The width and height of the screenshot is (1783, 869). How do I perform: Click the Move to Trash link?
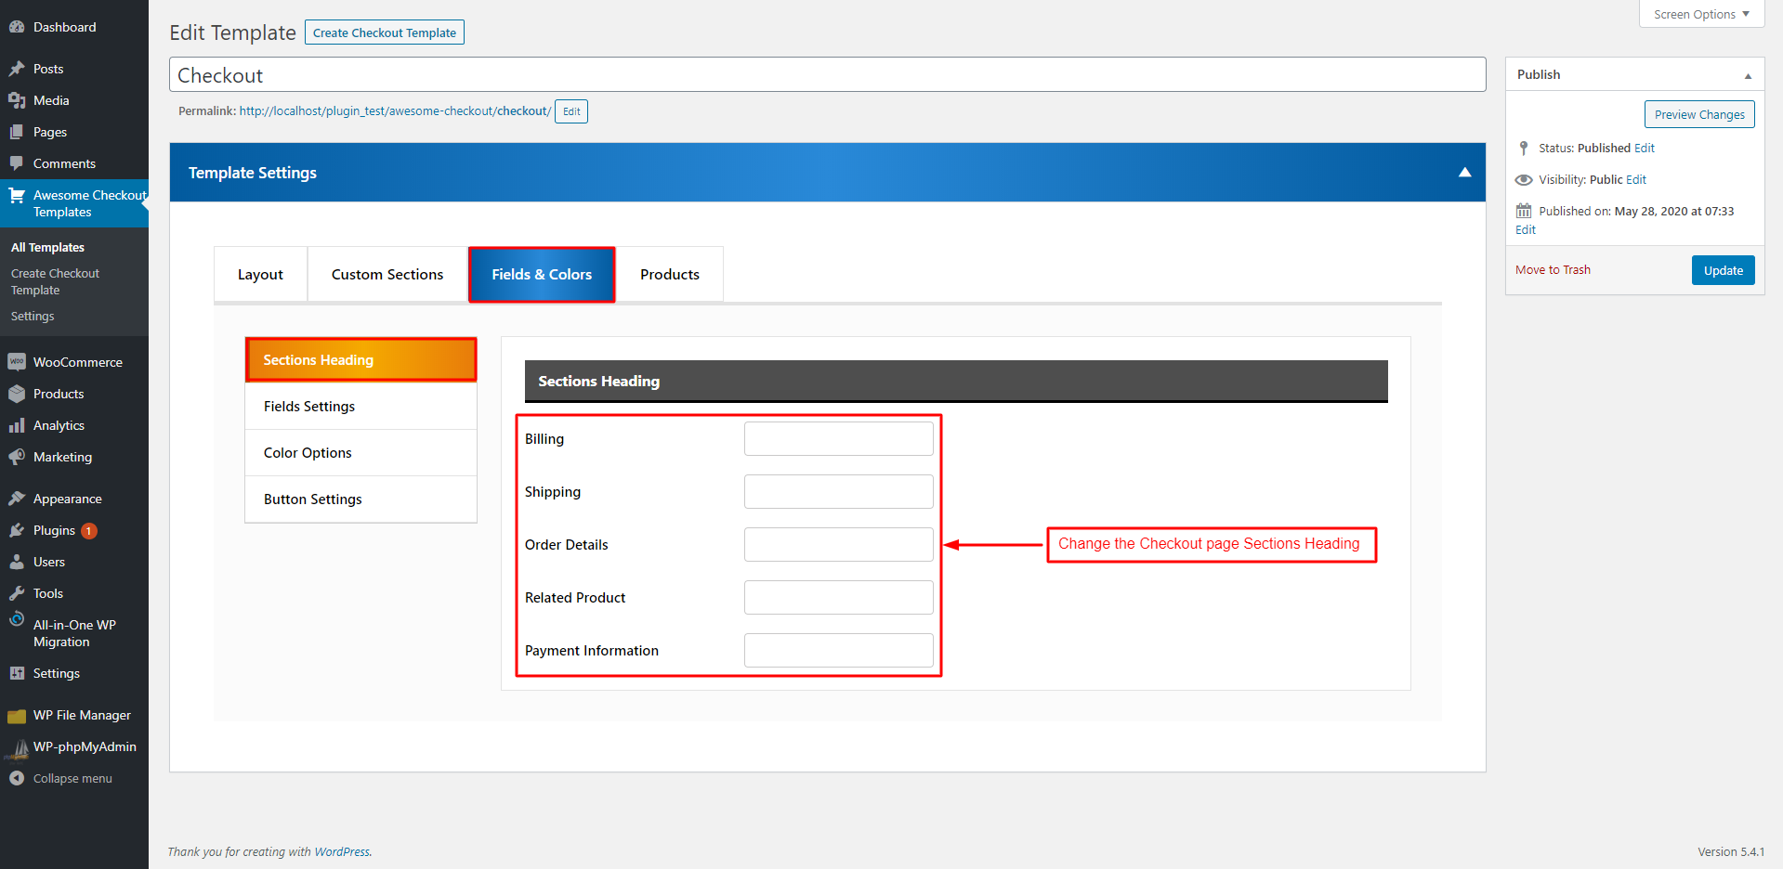pos(1553,270)
